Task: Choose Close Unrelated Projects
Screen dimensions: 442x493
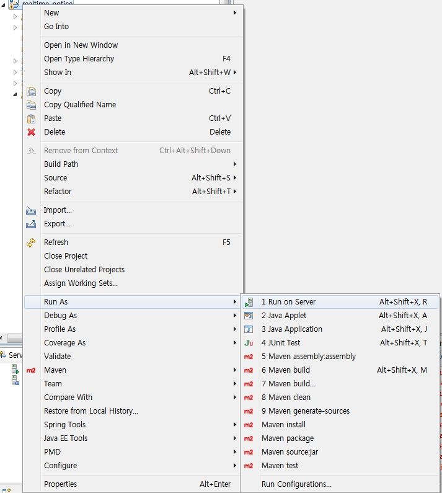Action: point(84,270)
